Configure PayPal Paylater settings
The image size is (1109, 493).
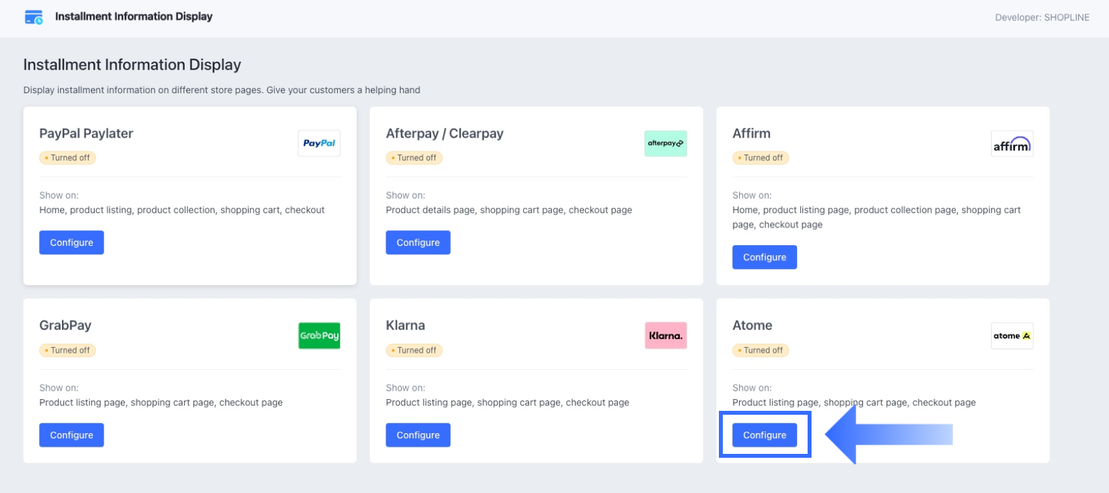point(72,243)
